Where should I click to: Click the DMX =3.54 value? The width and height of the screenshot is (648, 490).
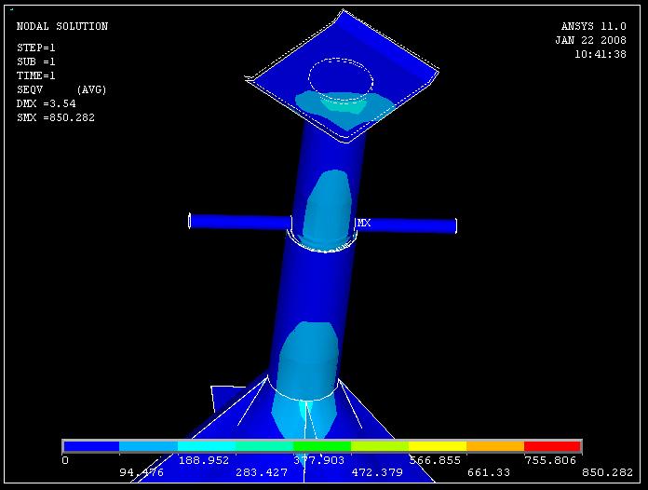[x=46, y=103]
